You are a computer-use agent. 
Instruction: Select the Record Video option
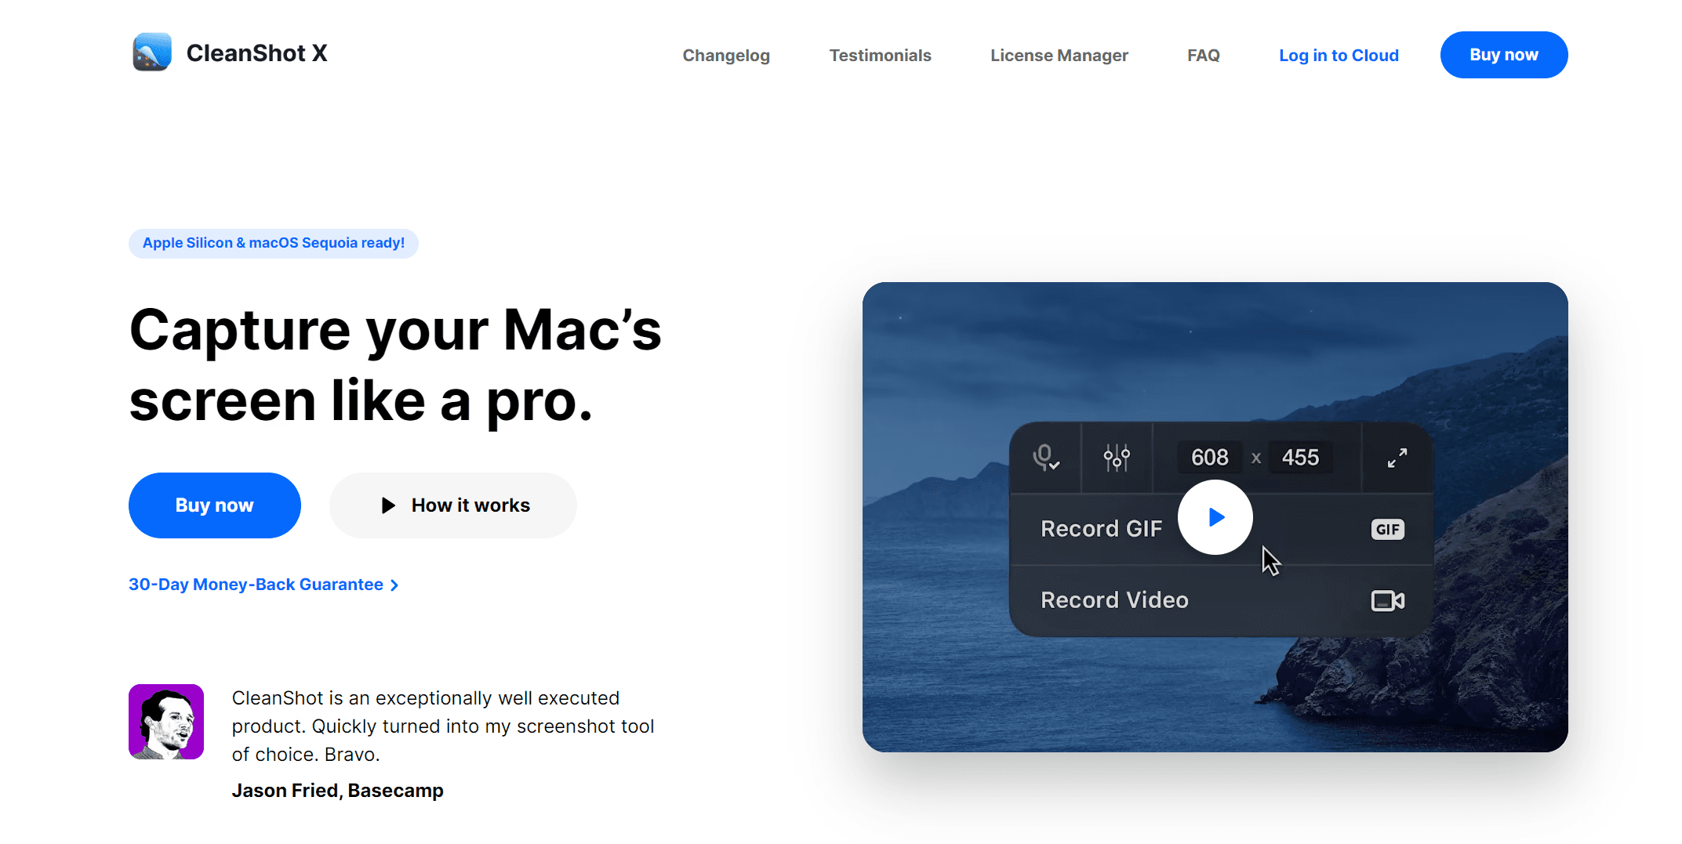tap(1221, 601)
